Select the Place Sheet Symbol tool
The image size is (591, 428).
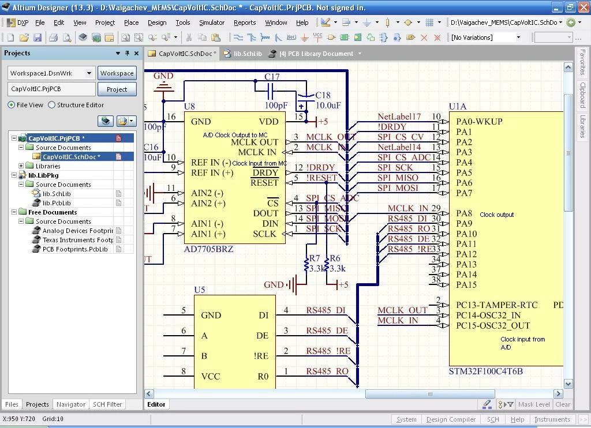[344, 37]
